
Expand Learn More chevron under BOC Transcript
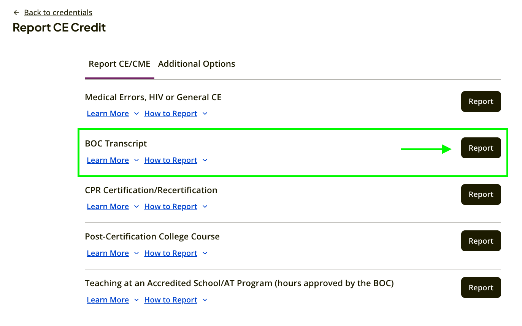click(136, 161)
